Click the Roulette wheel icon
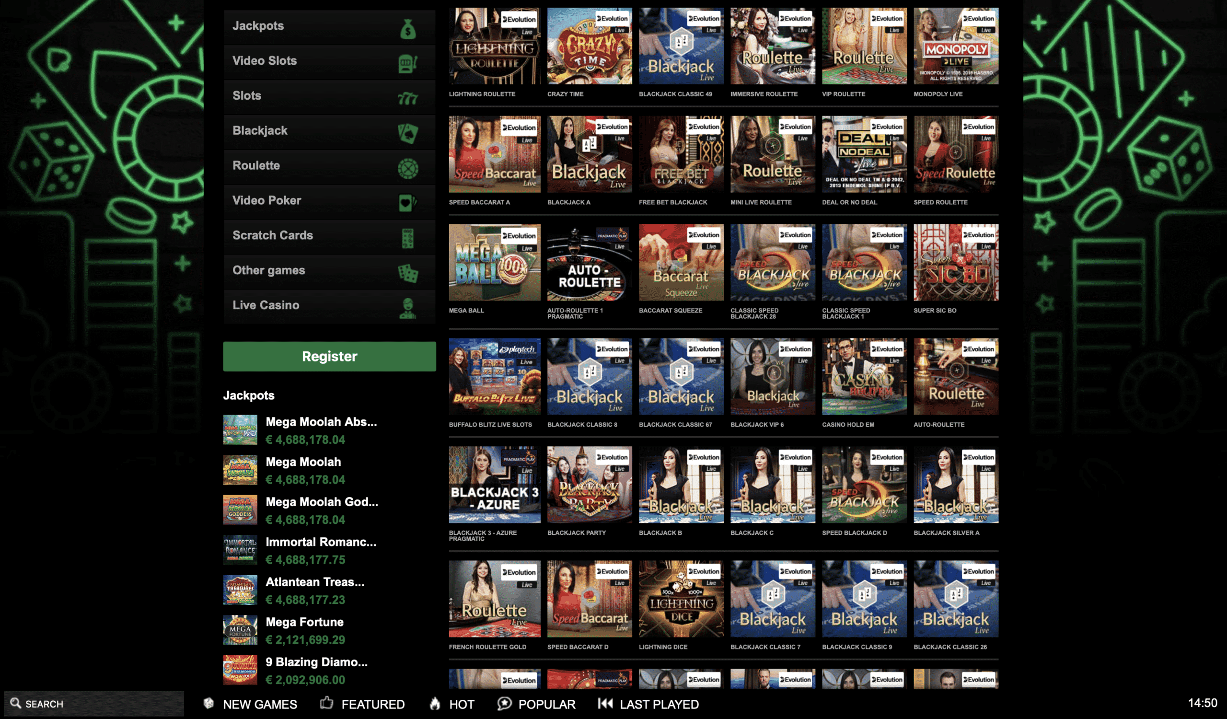Screen dimensions: 1227x719 [407, 168]
